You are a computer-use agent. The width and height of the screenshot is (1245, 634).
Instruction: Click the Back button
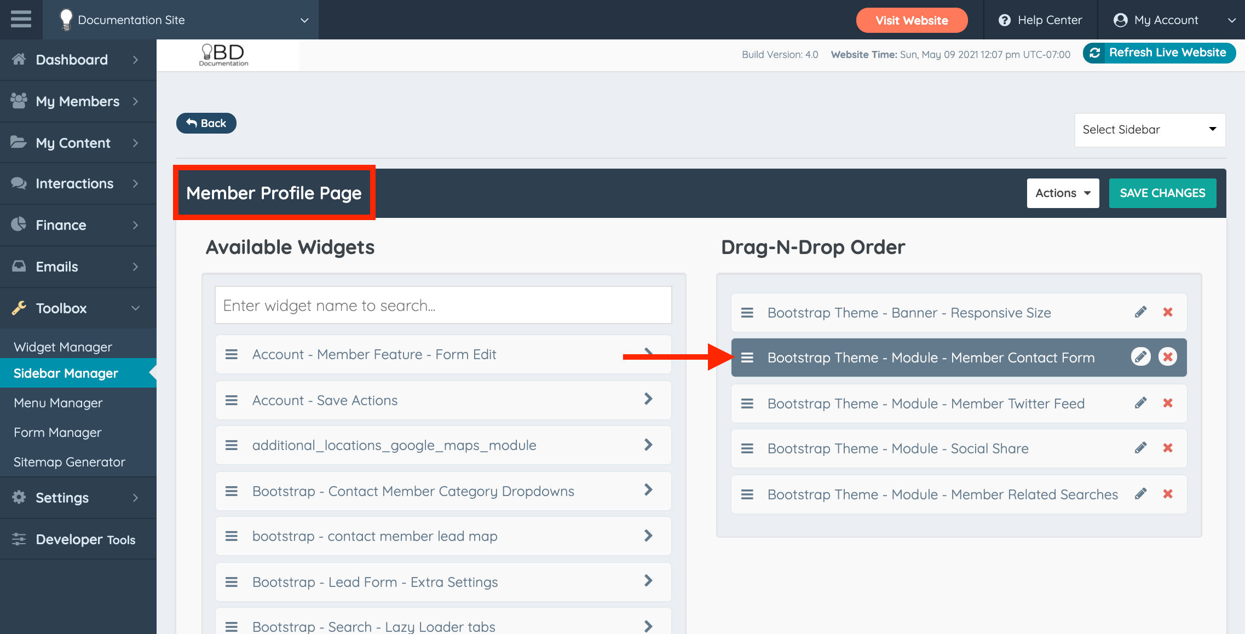point(206,123)
